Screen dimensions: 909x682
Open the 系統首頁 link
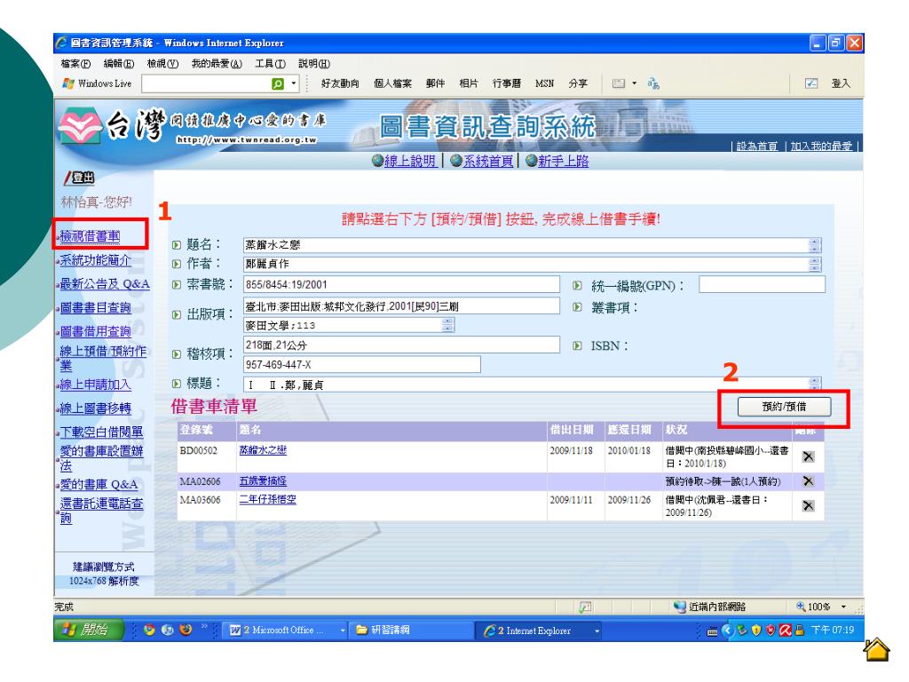point(488,162)
